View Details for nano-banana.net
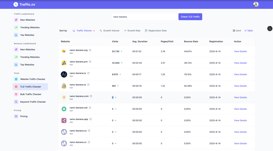273x151 pixels. (x=240, y=109)
